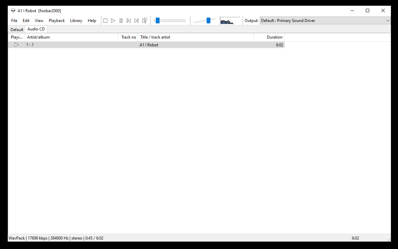Sort by Artist/album column header
Image resolution: width=398 pixels, height=249 pixels.
(x=71, y=37)
